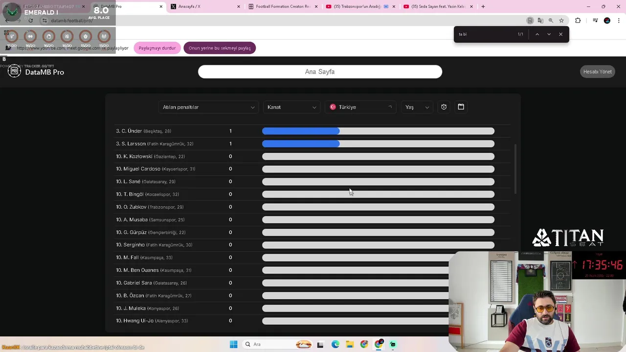Screen dimensions: 626x352
Task: Expand the 'Atılan penaltılar' metric dropdown
Action: point(209,107)
